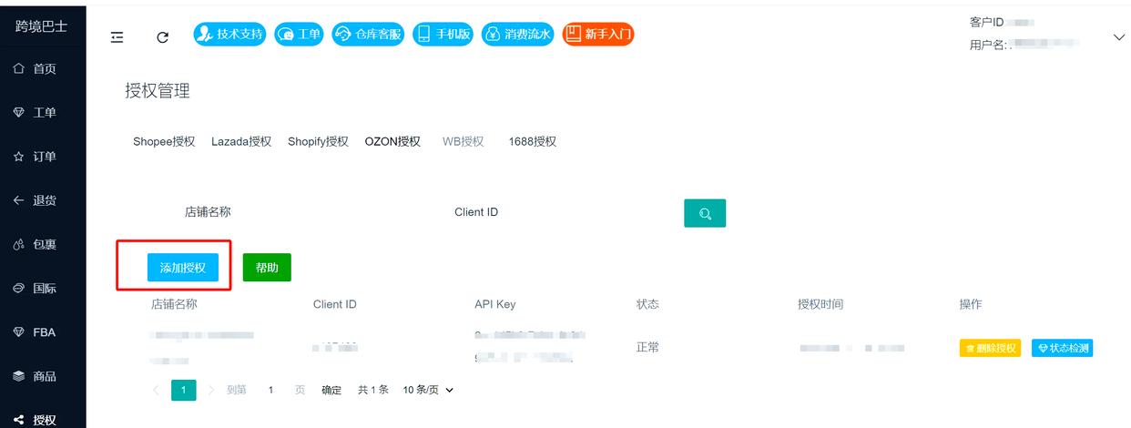This screenshot has height=428, width=1131.
Task: Open 技术支持 technical support
Action: pos(229,35)
